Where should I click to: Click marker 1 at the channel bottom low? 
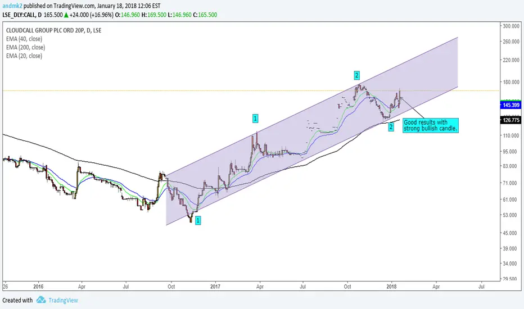(198, 220)
